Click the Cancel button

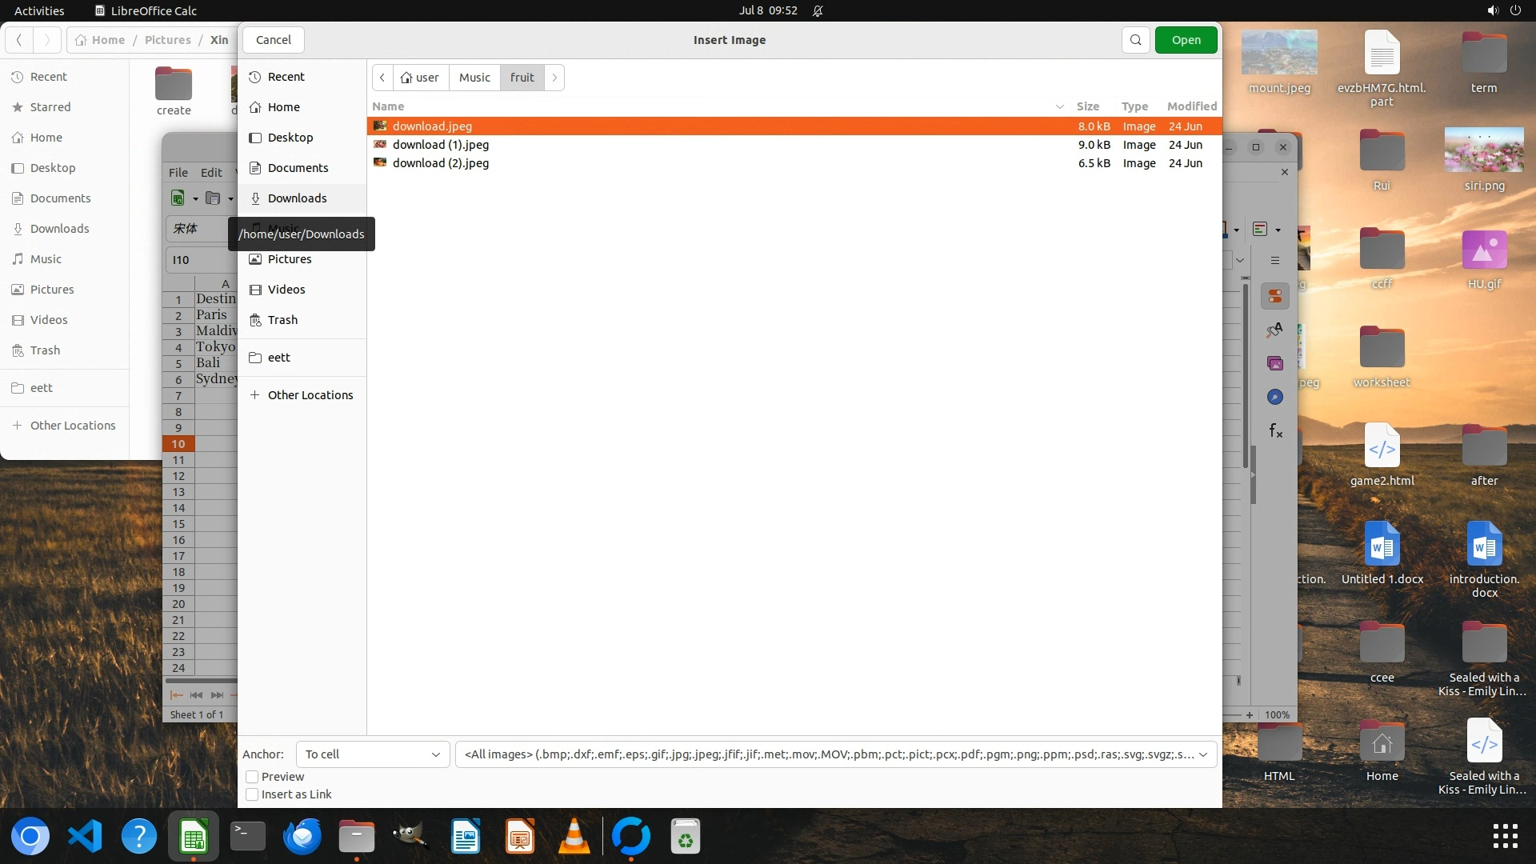click(273, 40)
